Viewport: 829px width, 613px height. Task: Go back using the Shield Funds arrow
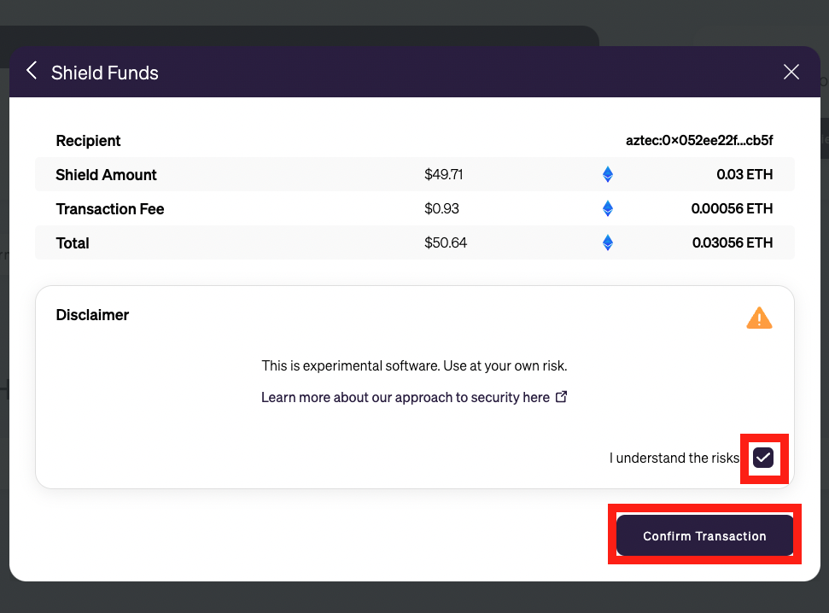point(32,70)
